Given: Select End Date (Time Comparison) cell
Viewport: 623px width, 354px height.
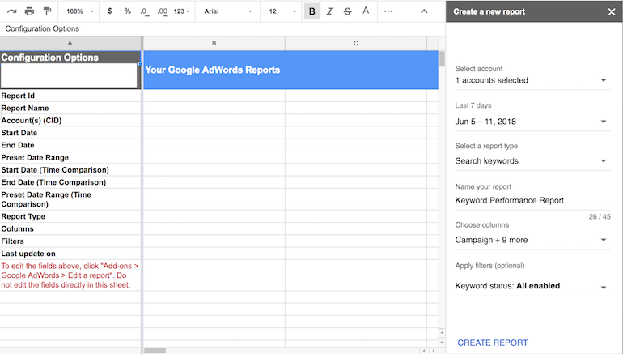Looking at the screenshot, I should tap(70, 182).
